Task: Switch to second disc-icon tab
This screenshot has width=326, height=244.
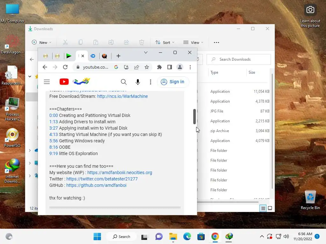Action: [x=57, y=56]
